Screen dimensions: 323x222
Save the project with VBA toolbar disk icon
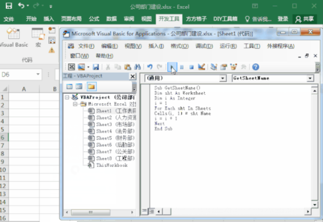click(96, 67)
